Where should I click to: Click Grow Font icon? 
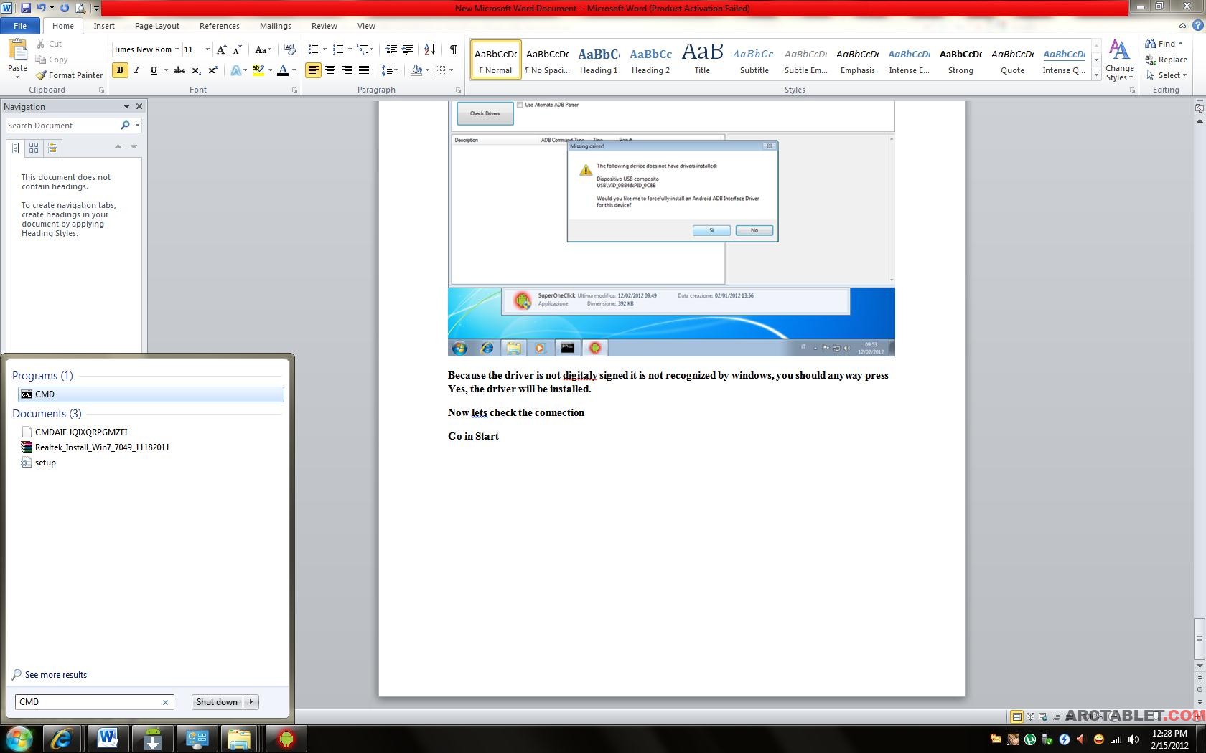[221, 49]
